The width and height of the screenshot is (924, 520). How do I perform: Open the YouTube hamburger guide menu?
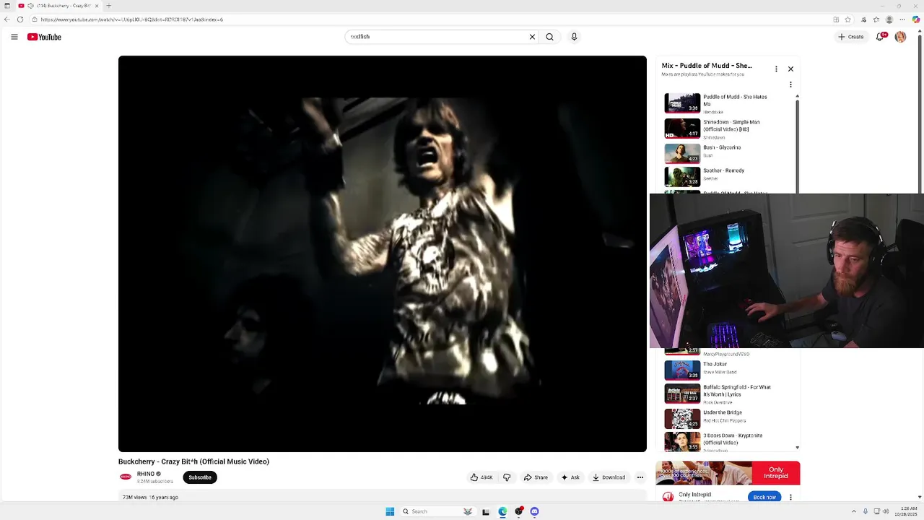click(14, 37)
